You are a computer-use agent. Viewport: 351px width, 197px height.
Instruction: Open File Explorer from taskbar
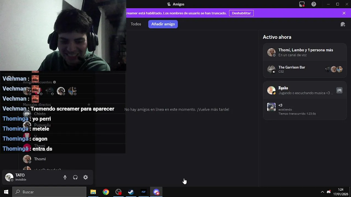tap(93, 192)
